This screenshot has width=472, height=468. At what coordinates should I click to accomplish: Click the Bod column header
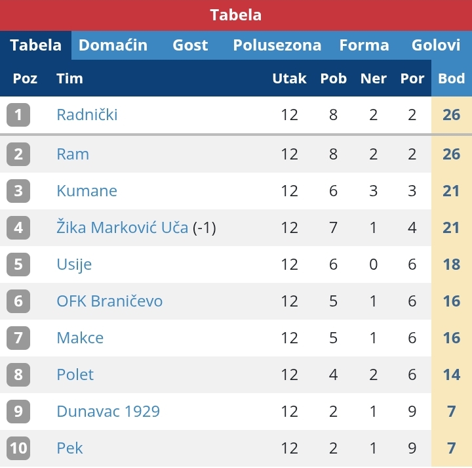coord(452,78)
